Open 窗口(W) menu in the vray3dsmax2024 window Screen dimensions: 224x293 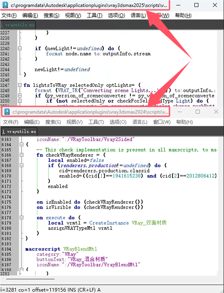[x=162, y=122]
